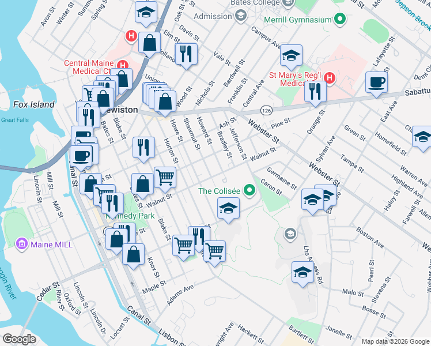Select the Merrill Gymnasium green pin
Image resolution: width=431 pixels, height=346 pixels.
tap(341, 19)
